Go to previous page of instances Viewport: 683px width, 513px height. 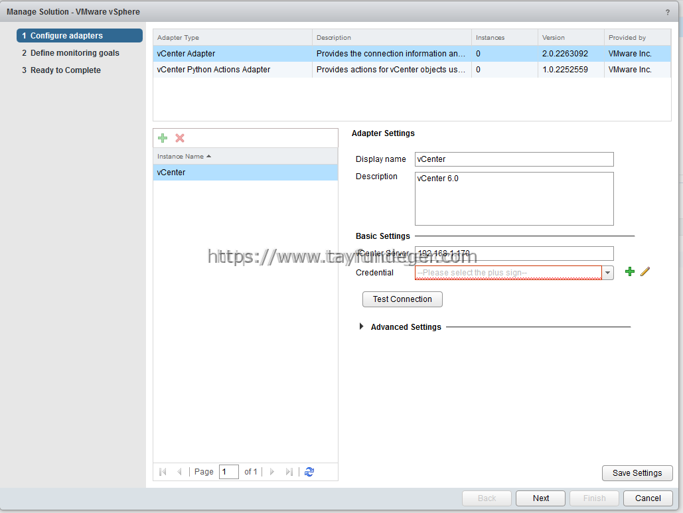179,472
